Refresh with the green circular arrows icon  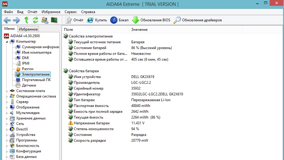coord(35,20)
